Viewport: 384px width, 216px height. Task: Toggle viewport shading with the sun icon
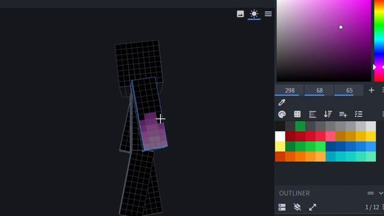point(254,14)
